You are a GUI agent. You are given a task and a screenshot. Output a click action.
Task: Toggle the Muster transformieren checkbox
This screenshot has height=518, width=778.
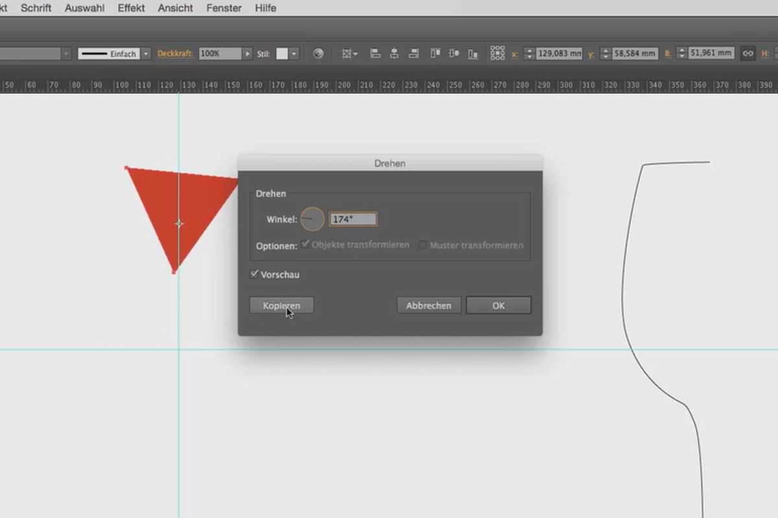pos(423,245)
